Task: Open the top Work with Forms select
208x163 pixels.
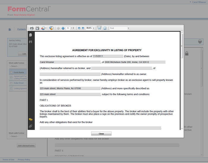Action: click(18, 66)
